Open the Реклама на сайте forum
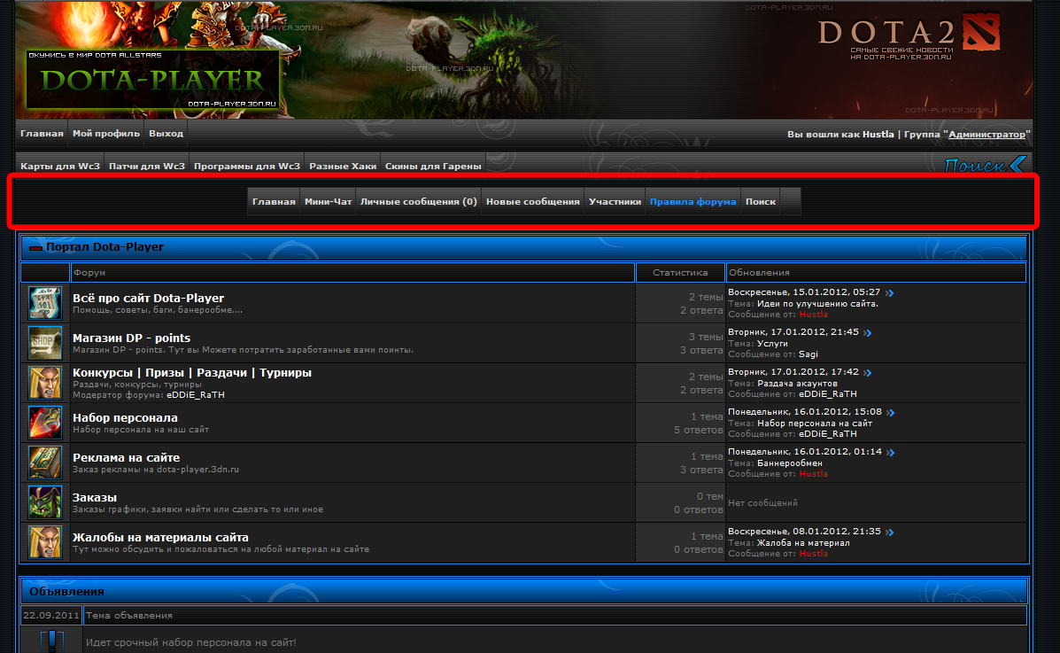This screenshot has height=653, width=1060. (126, 457)
